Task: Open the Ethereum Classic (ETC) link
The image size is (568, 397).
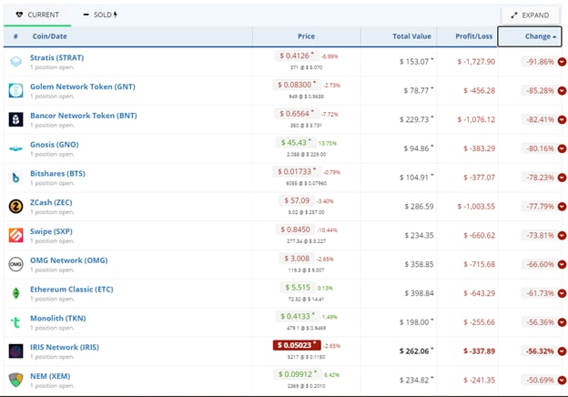Action: pyautogui.click(x=72, y=290)
